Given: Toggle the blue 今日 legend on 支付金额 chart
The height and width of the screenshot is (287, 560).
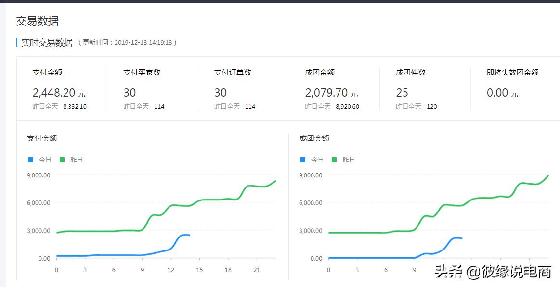Looking at the screenshot, I should 39,159.
